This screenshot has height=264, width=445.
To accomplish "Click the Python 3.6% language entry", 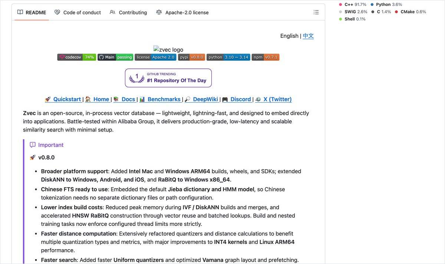I will pyautogui.click(x=386, y=4).
